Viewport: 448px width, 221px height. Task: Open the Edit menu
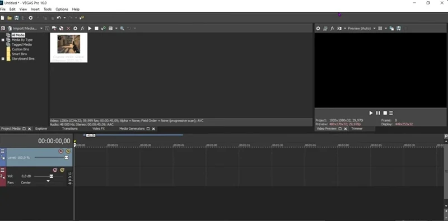12,9
